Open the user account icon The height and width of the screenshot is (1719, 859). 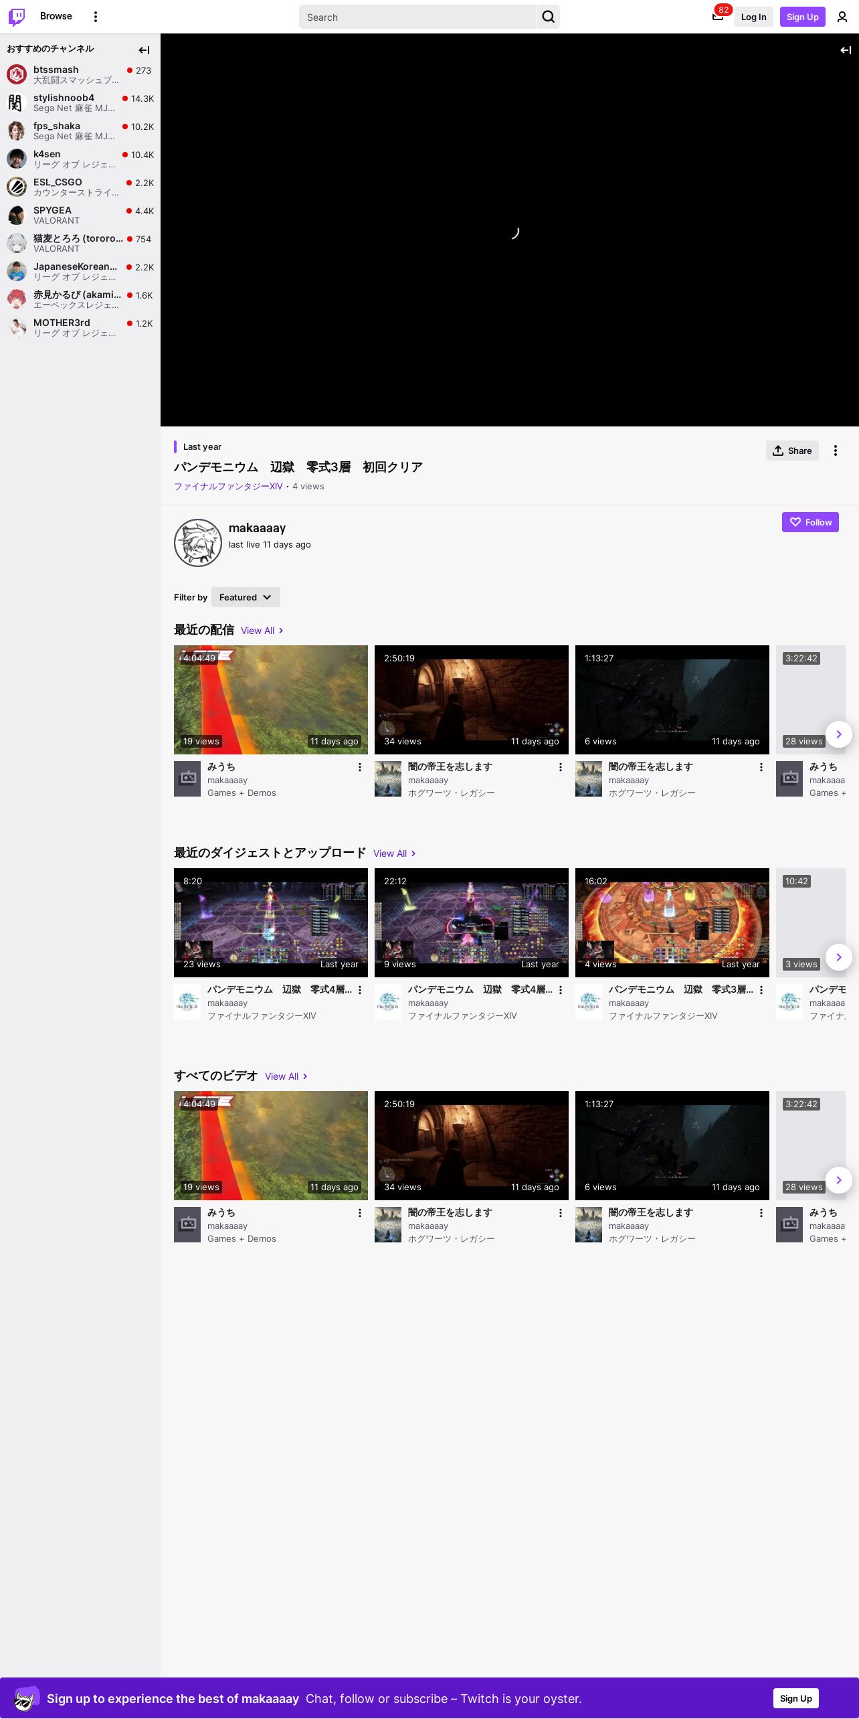point(842,17)
